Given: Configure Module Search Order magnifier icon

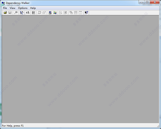Looking at the screenshot, I should 55,13.
